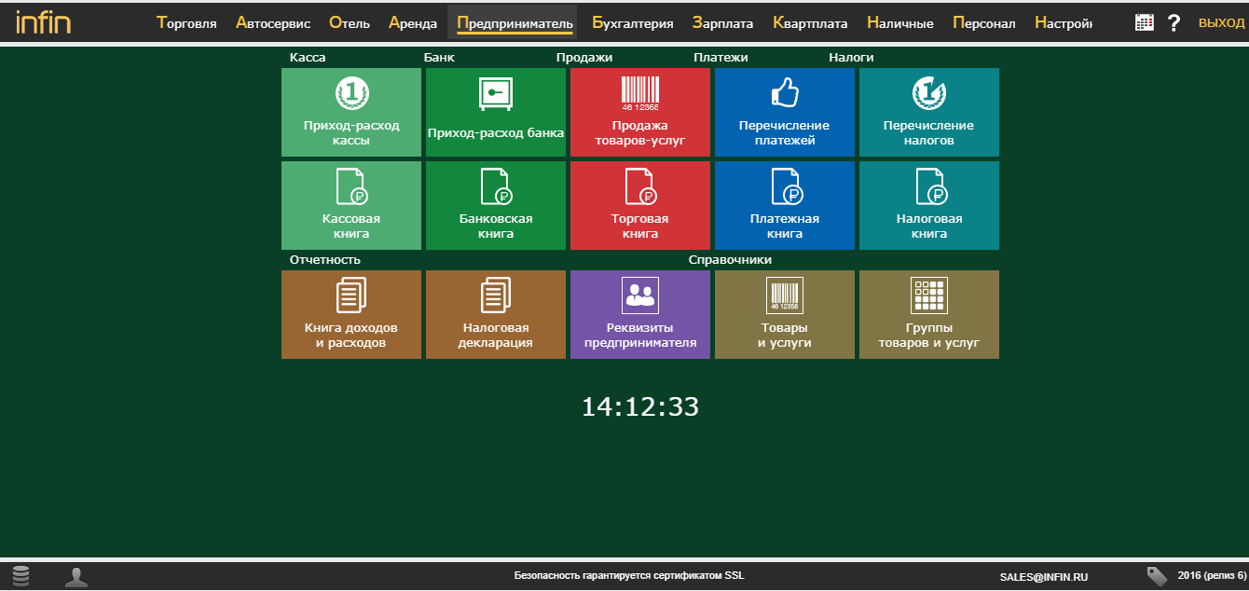Open Перечисление налогов tile

(929, 112)
